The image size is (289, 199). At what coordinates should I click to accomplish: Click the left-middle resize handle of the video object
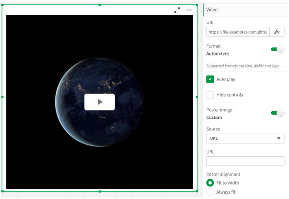click(2, 97)
